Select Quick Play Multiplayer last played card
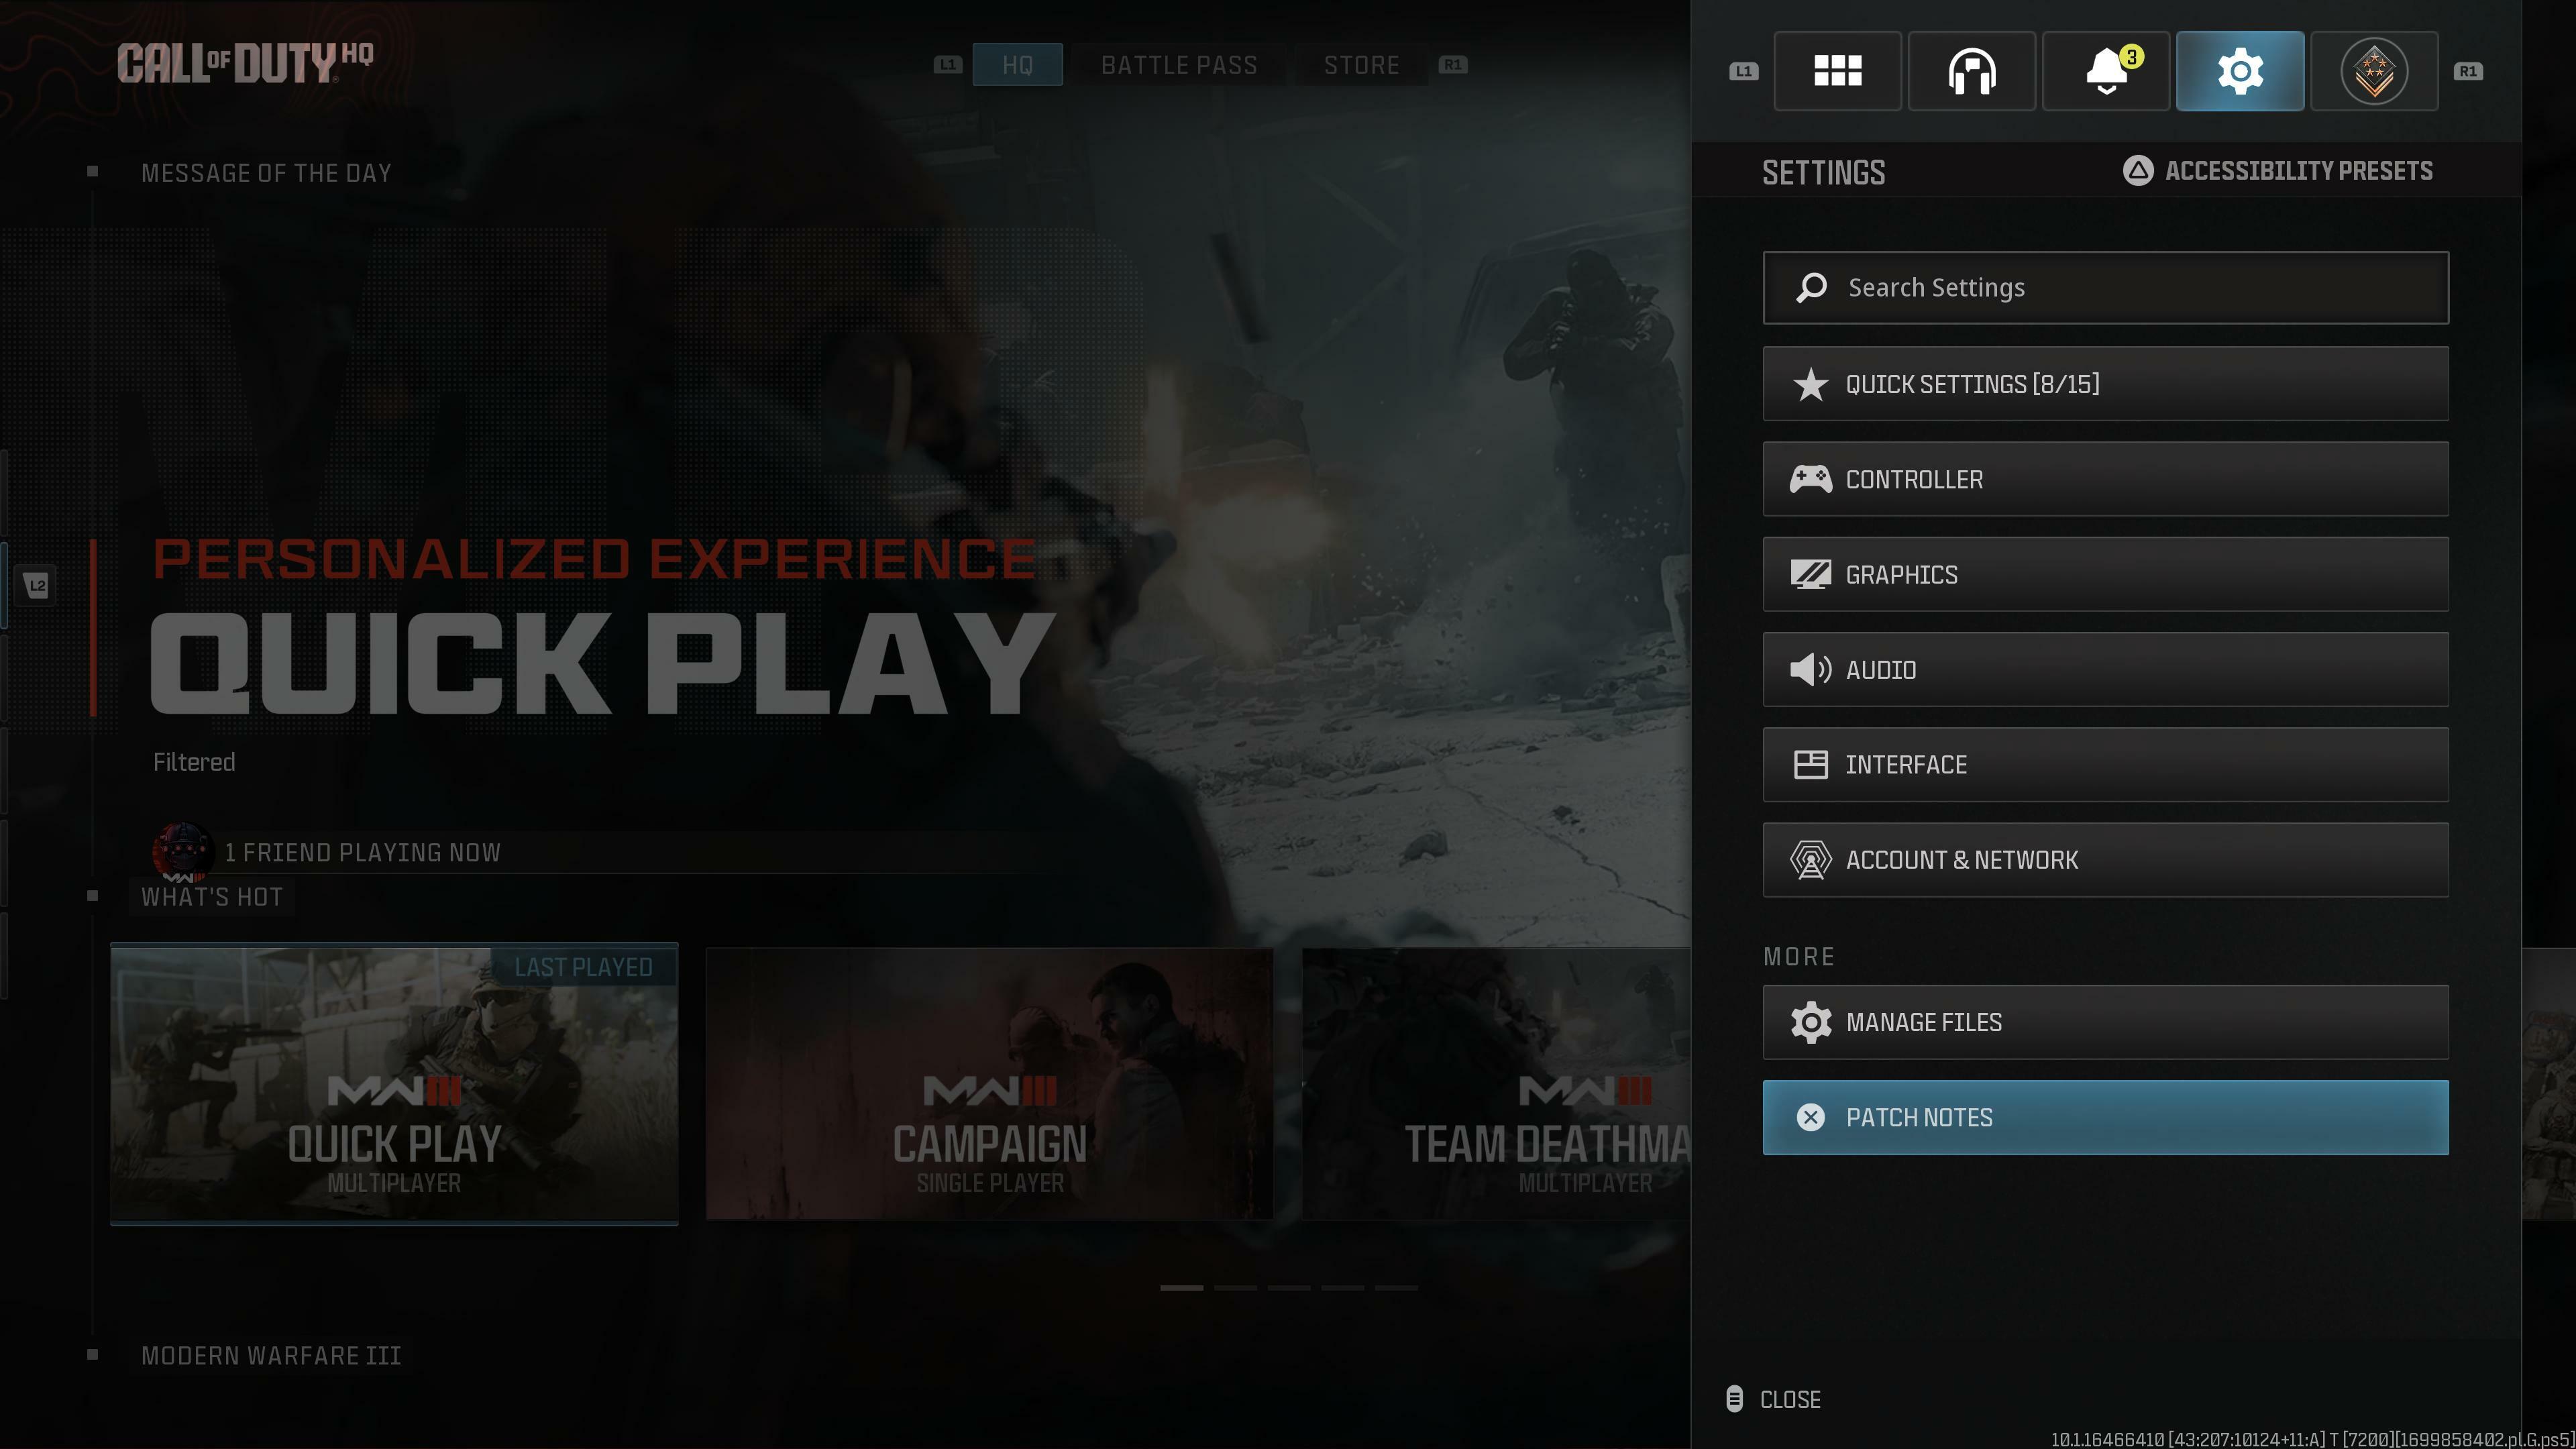Viewport: 2576px width, 1449px height. 394,1083
